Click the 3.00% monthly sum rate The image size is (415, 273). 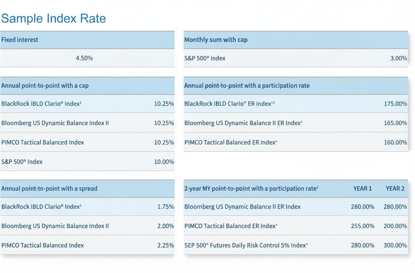pos(398,58)
